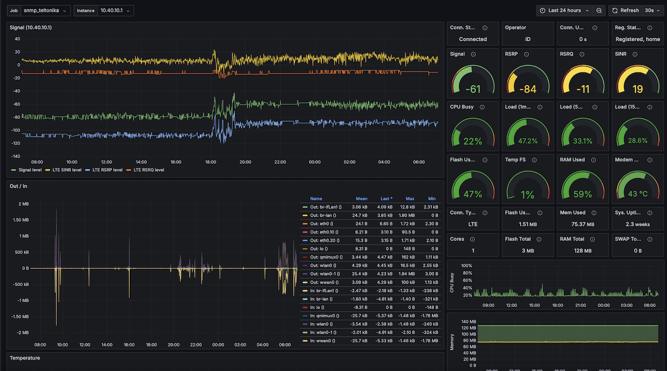Screen dimensions: 667x371
Task: Open the Job variable dropdown snmp_teltonika
Action: 46,10
